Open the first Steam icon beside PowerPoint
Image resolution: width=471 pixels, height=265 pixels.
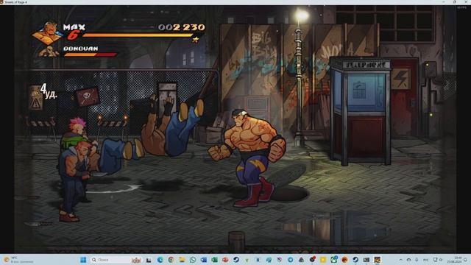click(x=236, y=260)
